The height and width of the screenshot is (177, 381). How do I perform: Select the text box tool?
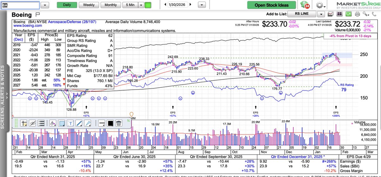70,124
